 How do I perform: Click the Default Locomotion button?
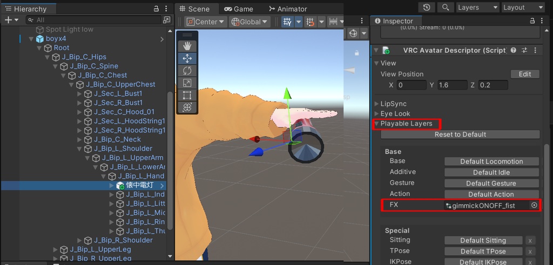[491, 161]
